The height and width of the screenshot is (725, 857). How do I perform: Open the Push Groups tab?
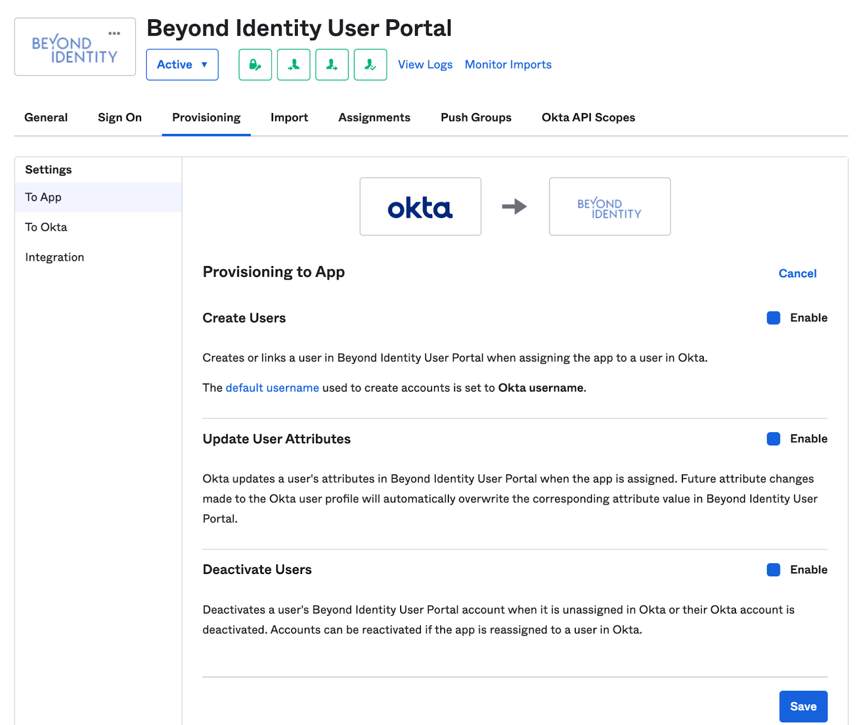[476, 118]
